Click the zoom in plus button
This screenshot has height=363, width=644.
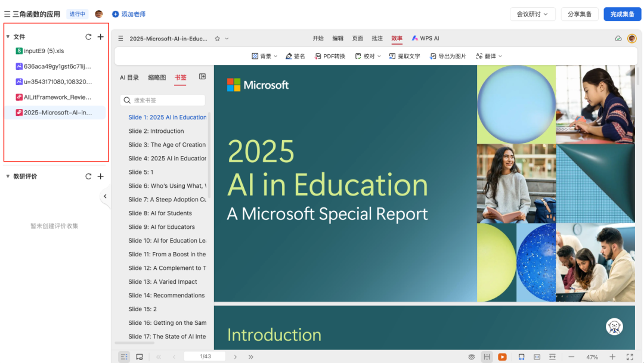coord(612,357)
